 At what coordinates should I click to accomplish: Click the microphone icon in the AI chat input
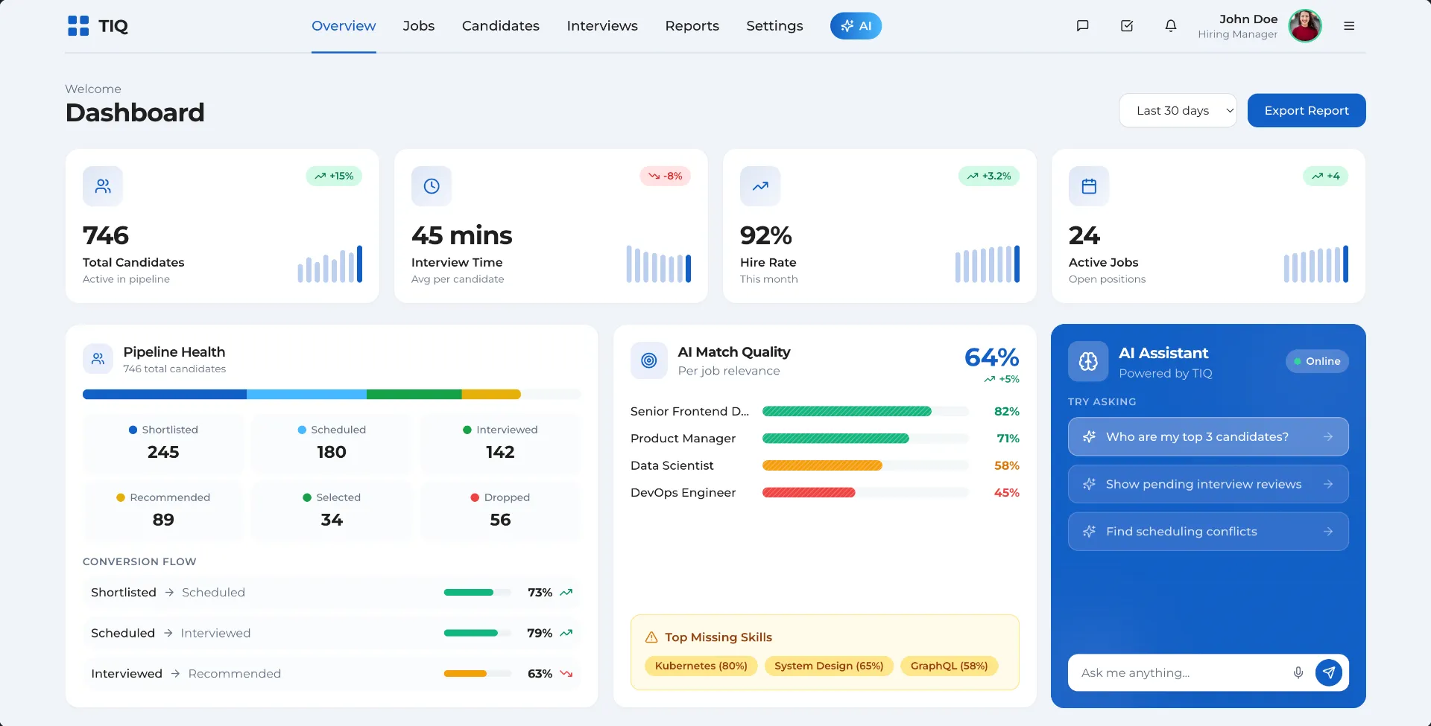click(1299, 672)
